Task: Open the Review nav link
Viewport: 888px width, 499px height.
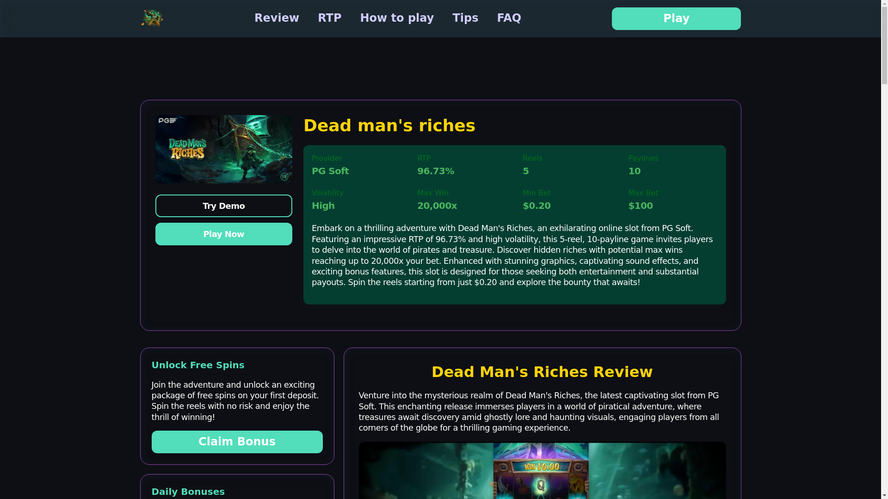Action: tap(277, 18)
